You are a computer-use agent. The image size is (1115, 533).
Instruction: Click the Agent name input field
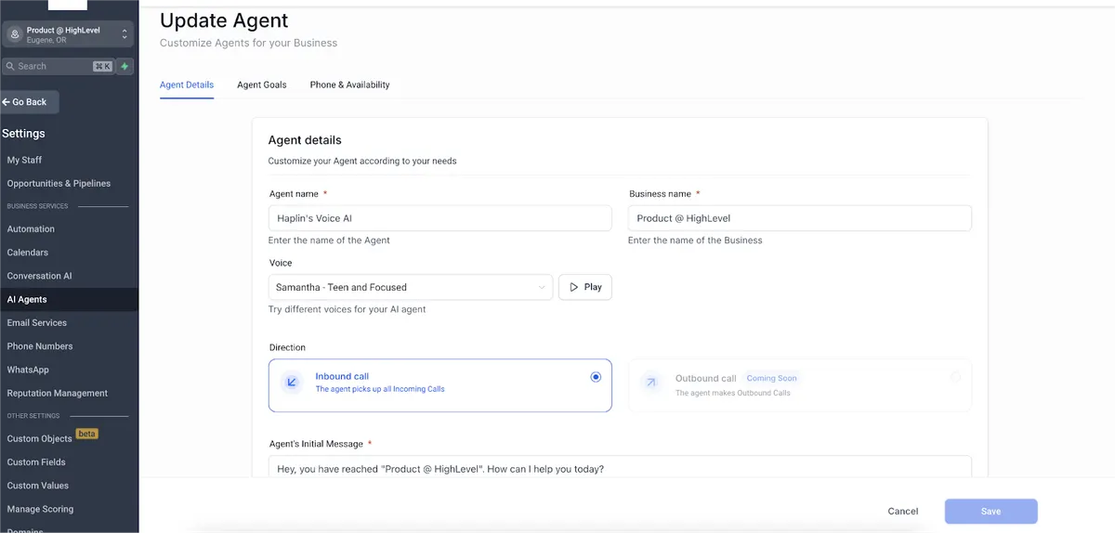pos(439,218)
